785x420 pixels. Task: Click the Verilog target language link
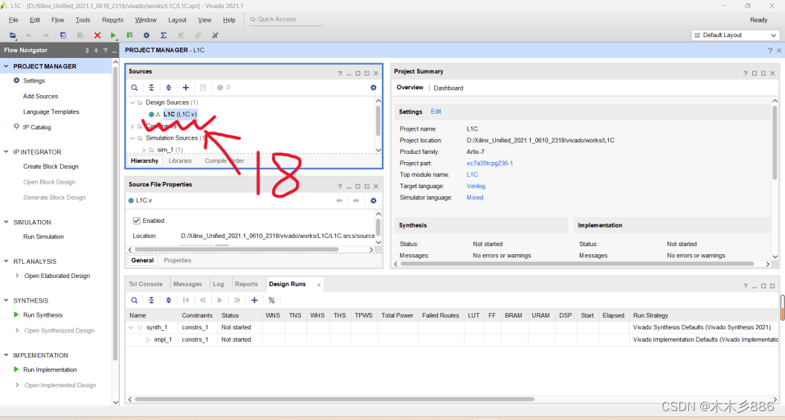[x=476, y=187]
